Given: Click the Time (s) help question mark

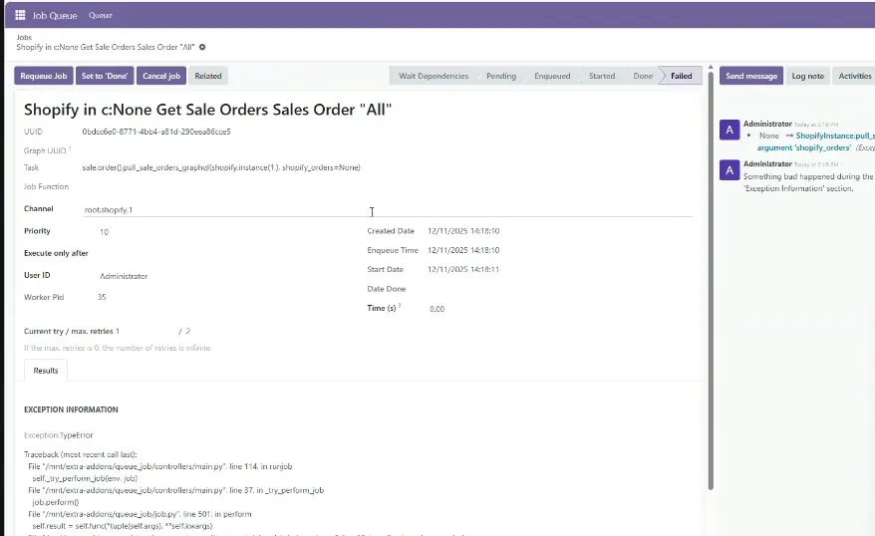Looking at the screenshot, I should pyautogui.click(x=400, y=306).
